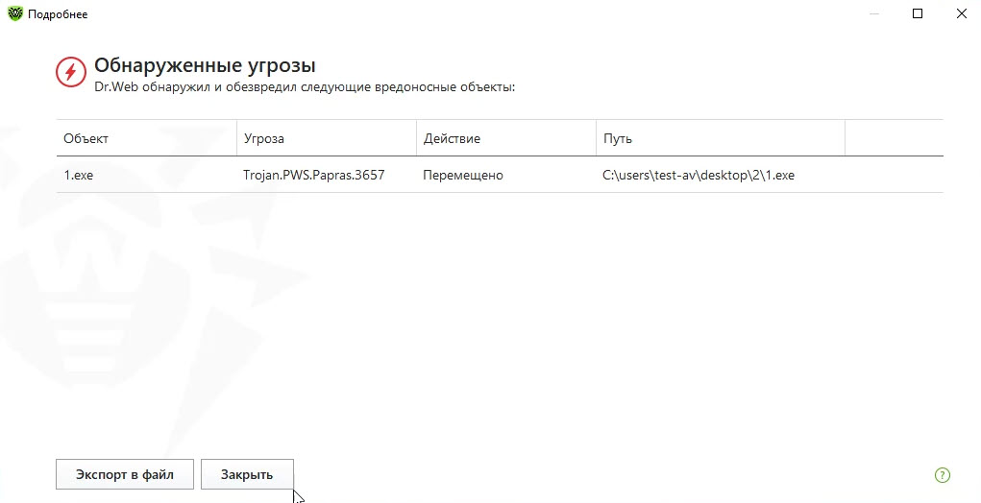The image size is (981, 503).
Task: Select the 1.exe object row
Action: click(80, 176)
